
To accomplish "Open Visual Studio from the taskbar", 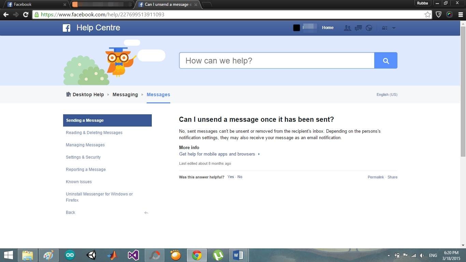I will click(133, 255).
